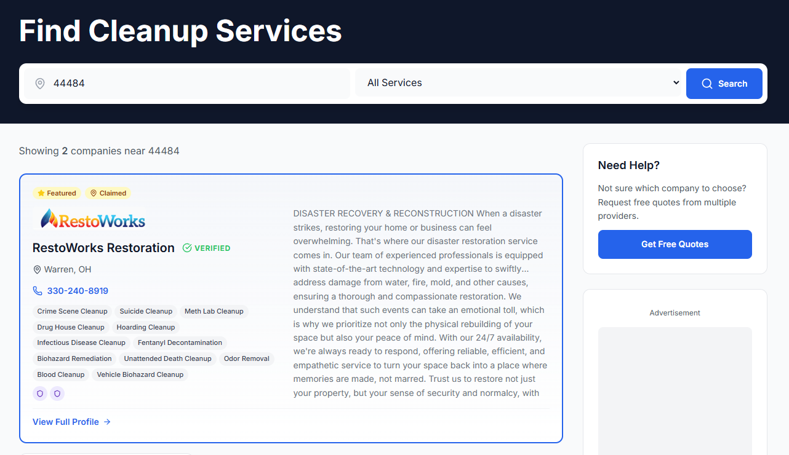Viewport: 789px width, 455px height.
Task: Call 330-240-8919 via the phone link
Action: 78,290
